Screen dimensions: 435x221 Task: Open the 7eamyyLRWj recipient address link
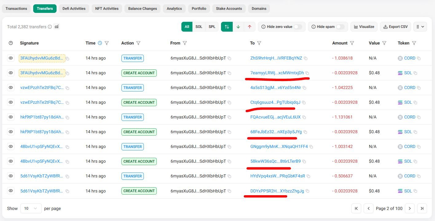277,73
